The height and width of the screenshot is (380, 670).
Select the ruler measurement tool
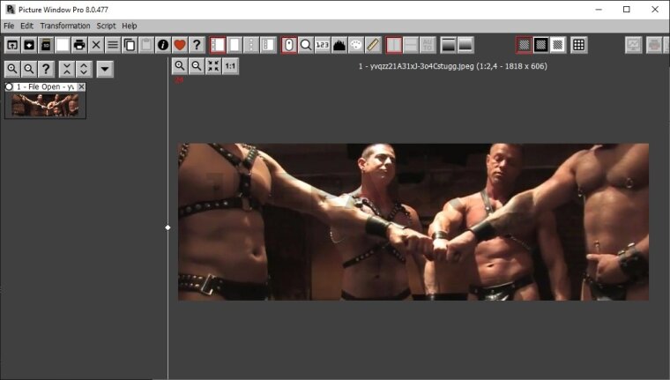(x=373, y=45)
